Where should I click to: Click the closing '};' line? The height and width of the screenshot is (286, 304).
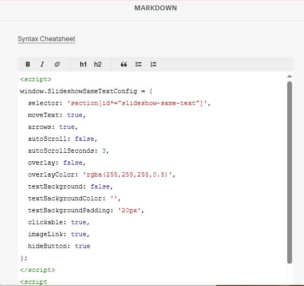(24, 258)
